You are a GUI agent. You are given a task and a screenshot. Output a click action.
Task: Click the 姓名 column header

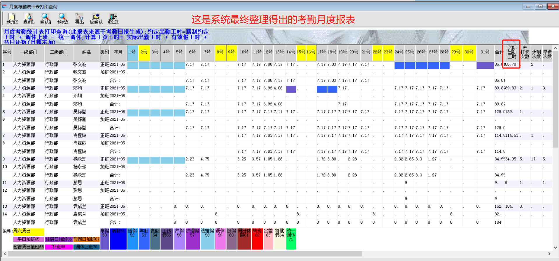point(86,52)
